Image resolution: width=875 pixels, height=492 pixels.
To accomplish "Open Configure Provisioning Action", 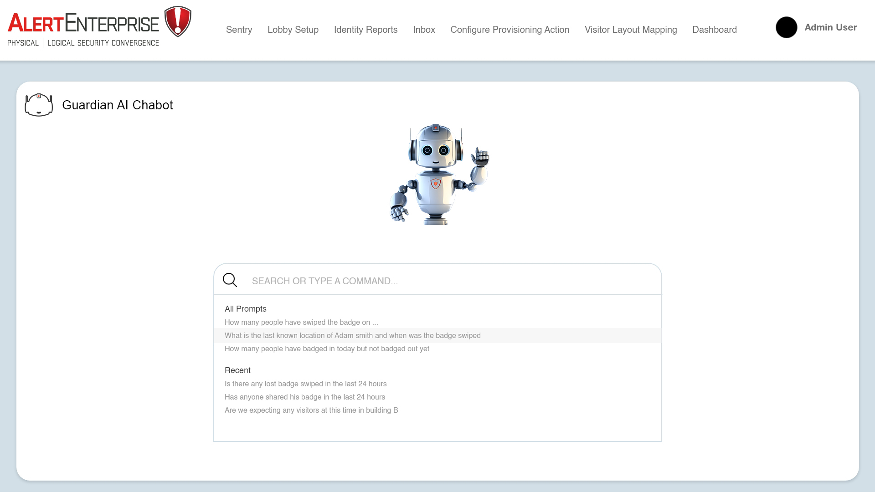I will [x=510, y=30].
